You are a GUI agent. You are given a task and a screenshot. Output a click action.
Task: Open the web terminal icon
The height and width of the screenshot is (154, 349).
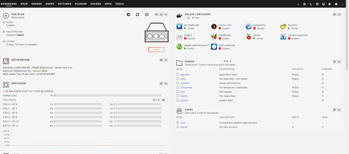311,4
